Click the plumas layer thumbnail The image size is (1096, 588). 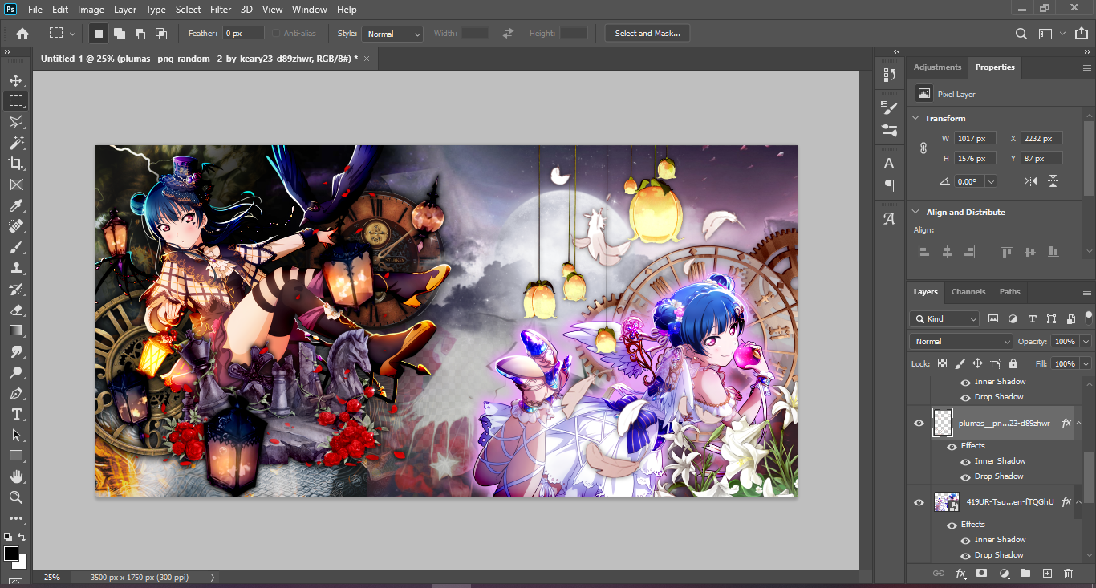point(942,423)
